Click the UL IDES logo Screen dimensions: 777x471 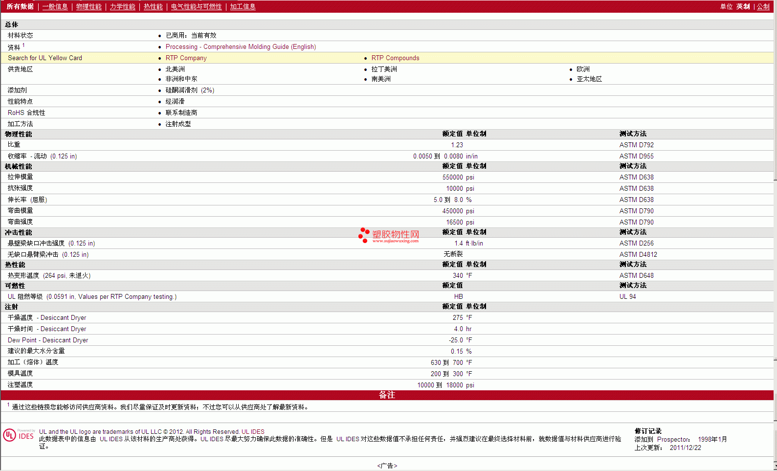point(19,435)
